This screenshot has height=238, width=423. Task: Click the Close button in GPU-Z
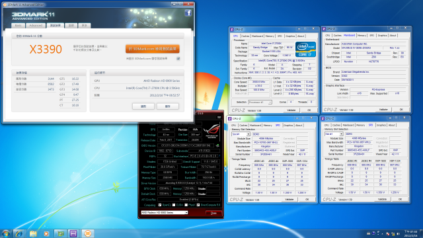[x=213, y=213]
